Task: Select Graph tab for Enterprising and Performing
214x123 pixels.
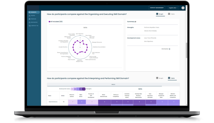Action: click(x=160, y=78)
